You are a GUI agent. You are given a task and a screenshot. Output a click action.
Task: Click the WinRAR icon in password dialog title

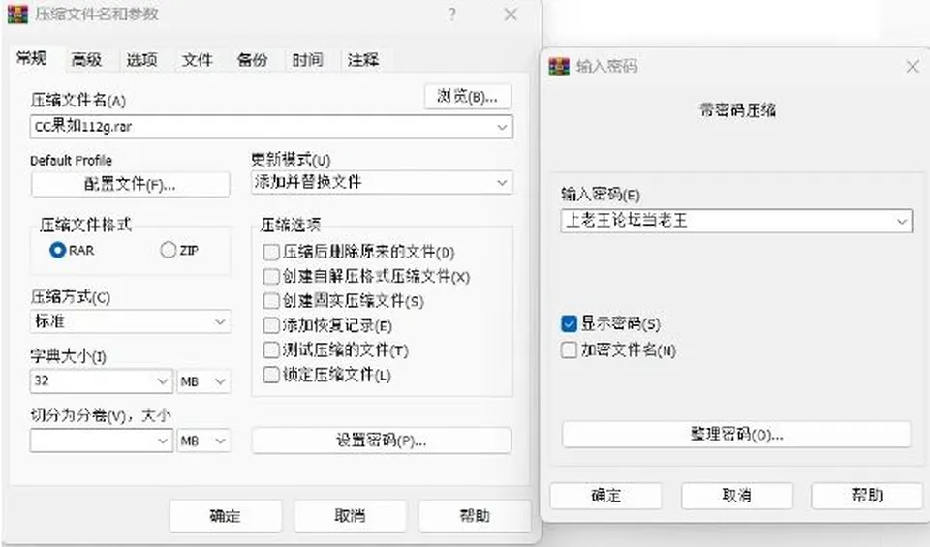click(559, 66)
